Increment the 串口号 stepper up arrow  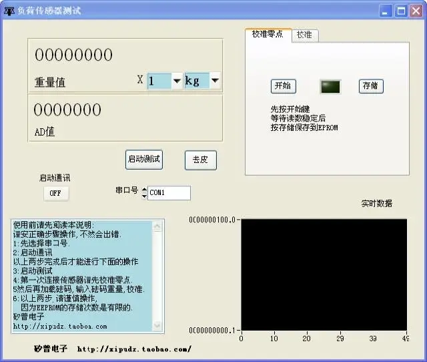[x=144, y=190]
